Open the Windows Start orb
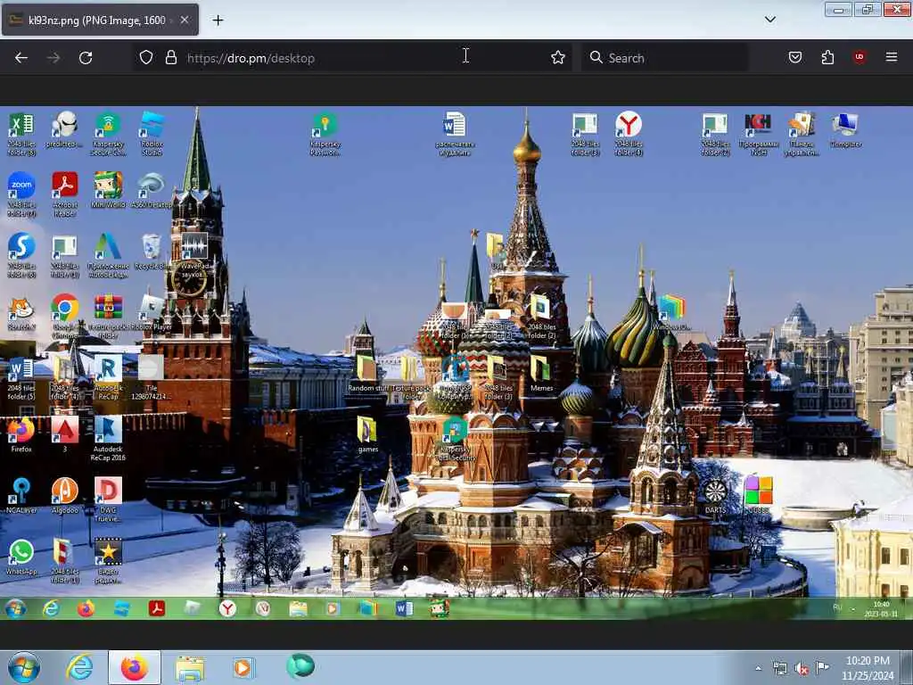913x685 pixels. point(24,667)
